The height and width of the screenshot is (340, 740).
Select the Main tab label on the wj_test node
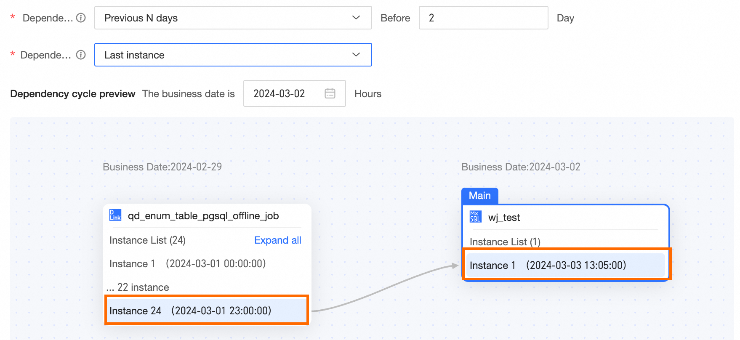click(479, 196)
